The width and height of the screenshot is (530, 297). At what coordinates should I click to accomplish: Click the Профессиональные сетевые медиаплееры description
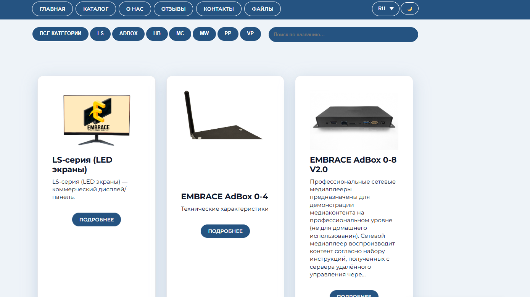(x=353, y=228)
